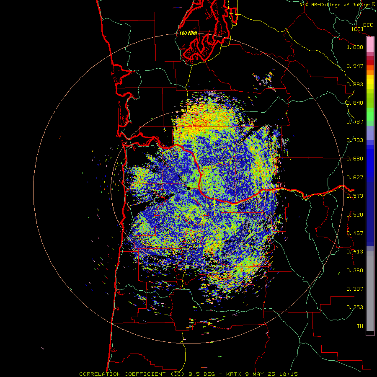Click the black radar site dot at map center

click(x=189, y=189)
